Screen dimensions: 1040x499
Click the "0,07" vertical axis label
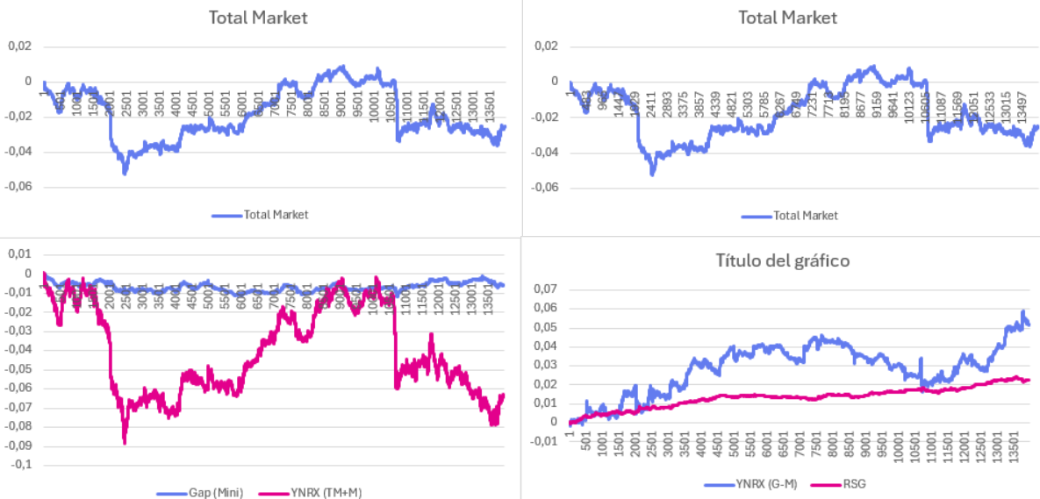click(x=544, y=289)
